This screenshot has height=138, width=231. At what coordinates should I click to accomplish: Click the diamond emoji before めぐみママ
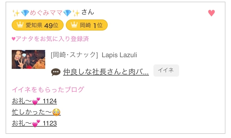pyautogui.click(x=25, y=13)
